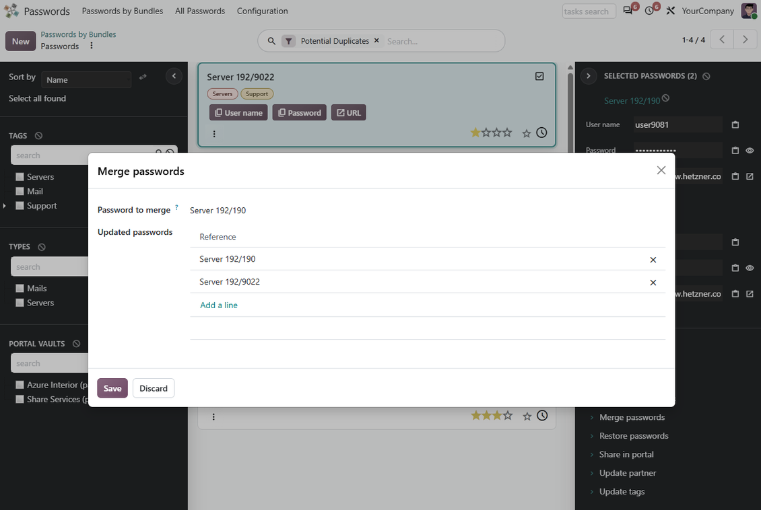Create a New password
The height and width of the screenshot is (510, 761).
pyautogui.click(x=21, y=41)
